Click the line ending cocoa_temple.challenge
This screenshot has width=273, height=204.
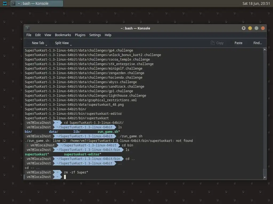tap(87, 59)
